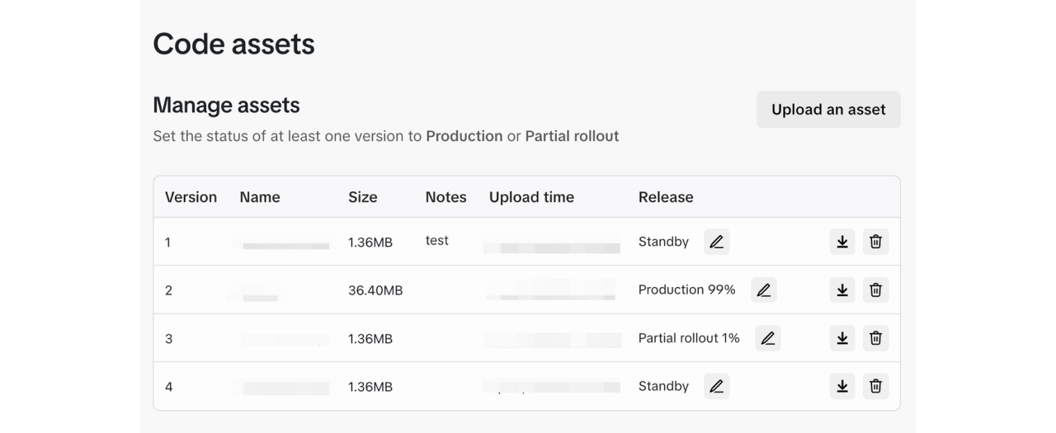Download the version 1 asset
The height and width of the screenshot is (433, 1056).
[x=841, y=242]
